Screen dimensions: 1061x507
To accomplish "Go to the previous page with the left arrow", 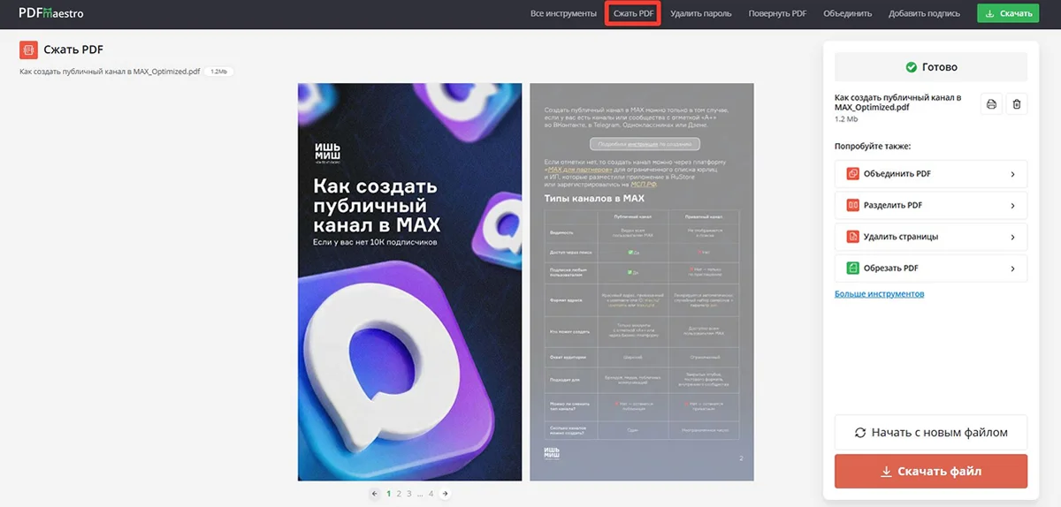I will click(375, 494).
